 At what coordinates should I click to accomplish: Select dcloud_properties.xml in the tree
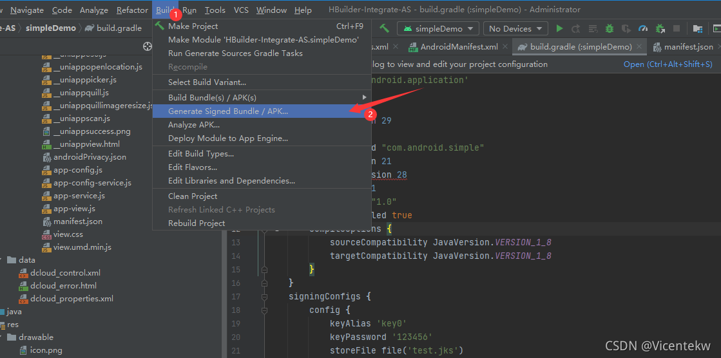72,299
